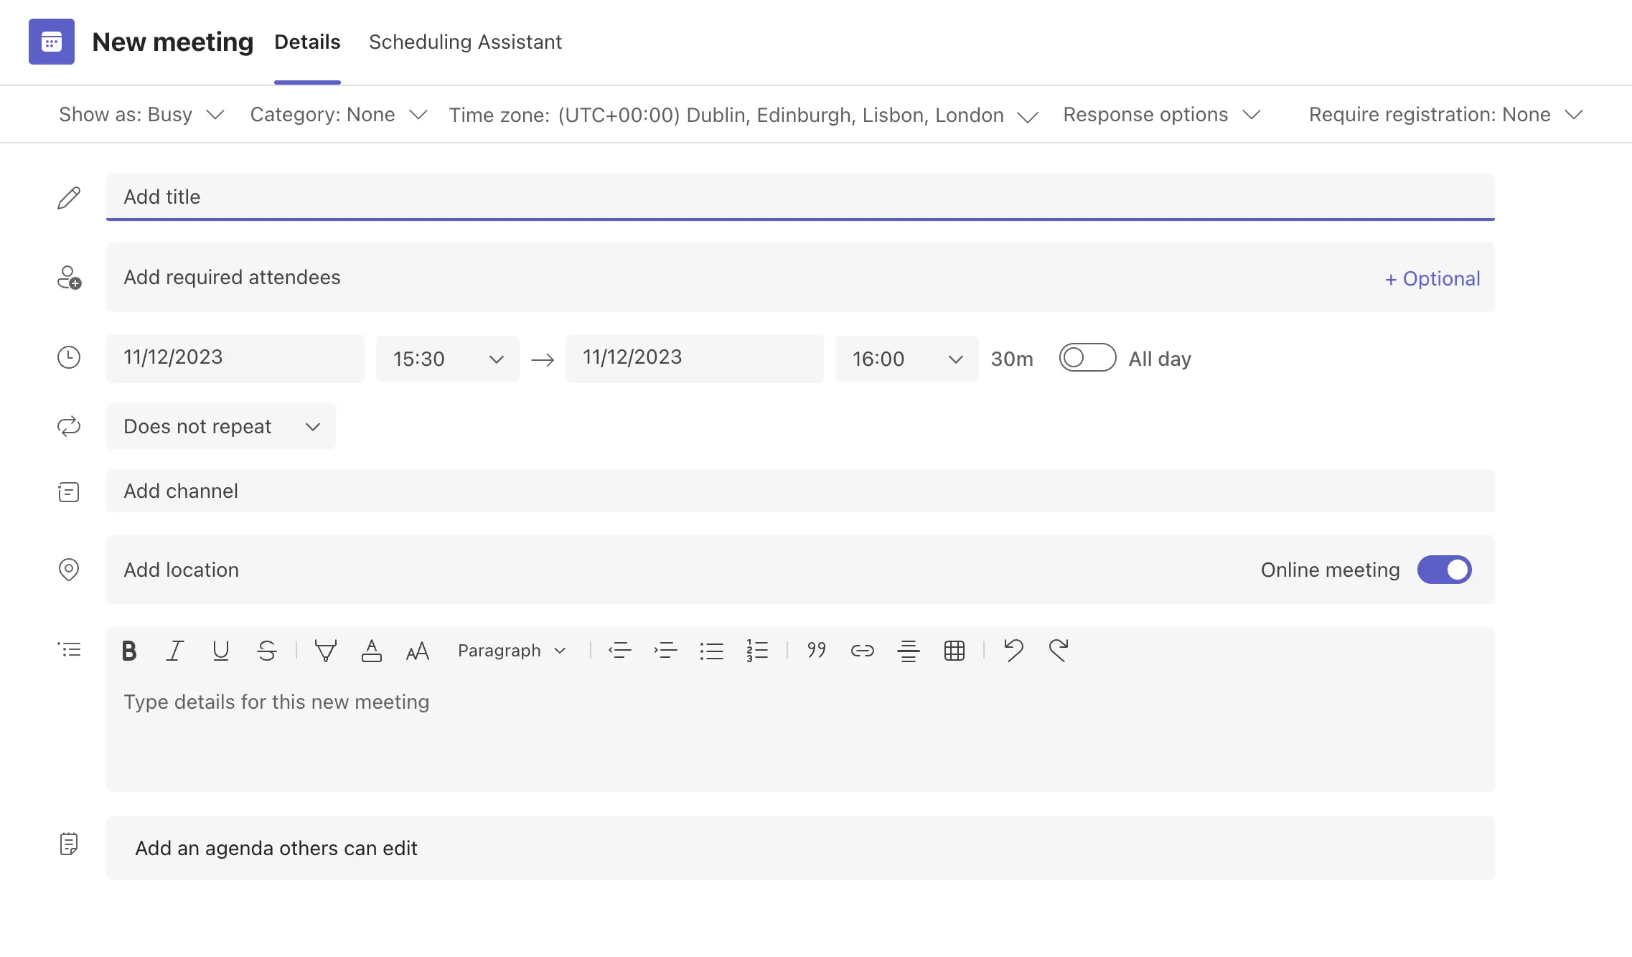Expand the Does not repeat dropdown
The image size is (1632, 957).
(x=221, y=427)
